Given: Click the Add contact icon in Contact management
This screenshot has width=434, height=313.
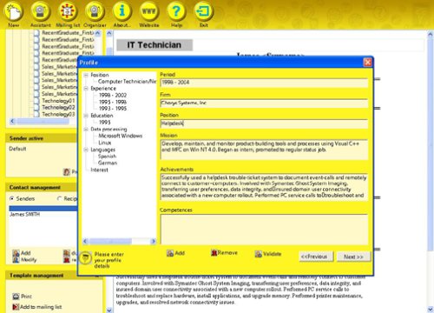Looking at the screenshot, I should [16, 253].
